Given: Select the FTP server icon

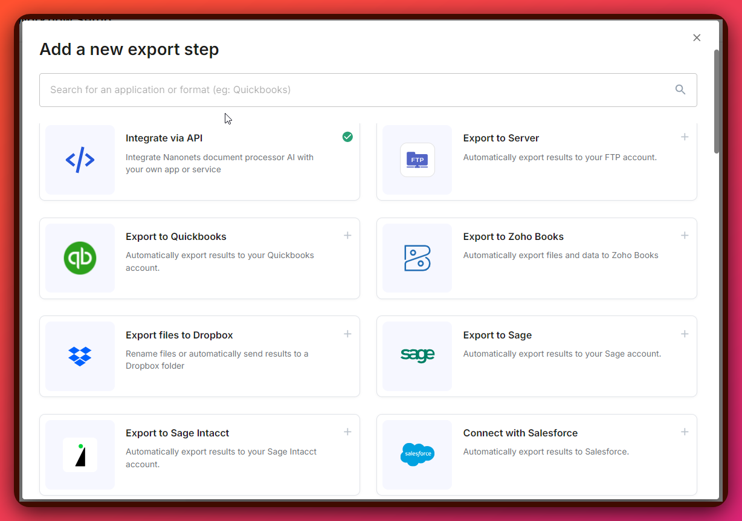Looking at the screenshot, I should coord(417,160).
